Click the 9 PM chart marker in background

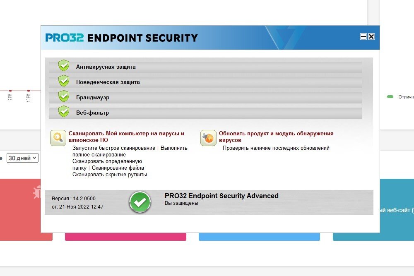tap(10, 91)
